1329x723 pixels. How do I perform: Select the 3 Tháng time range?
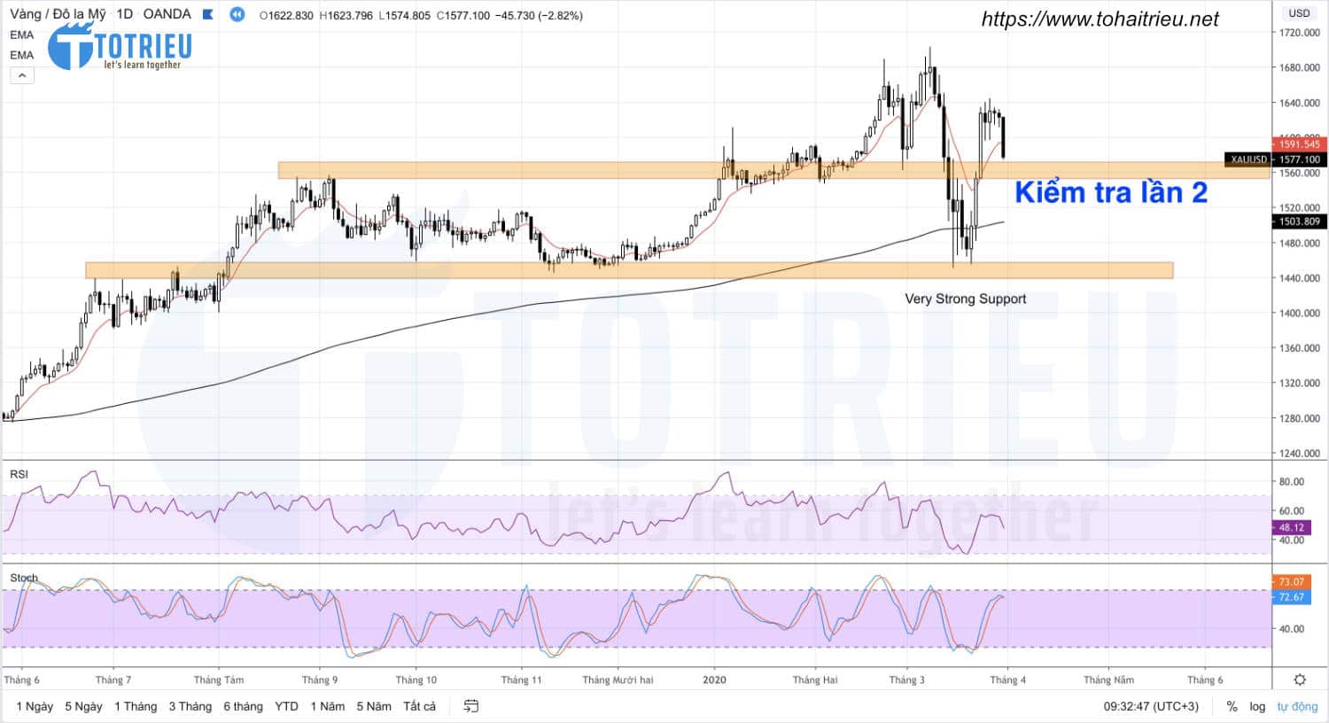click(x=190, y=706)
